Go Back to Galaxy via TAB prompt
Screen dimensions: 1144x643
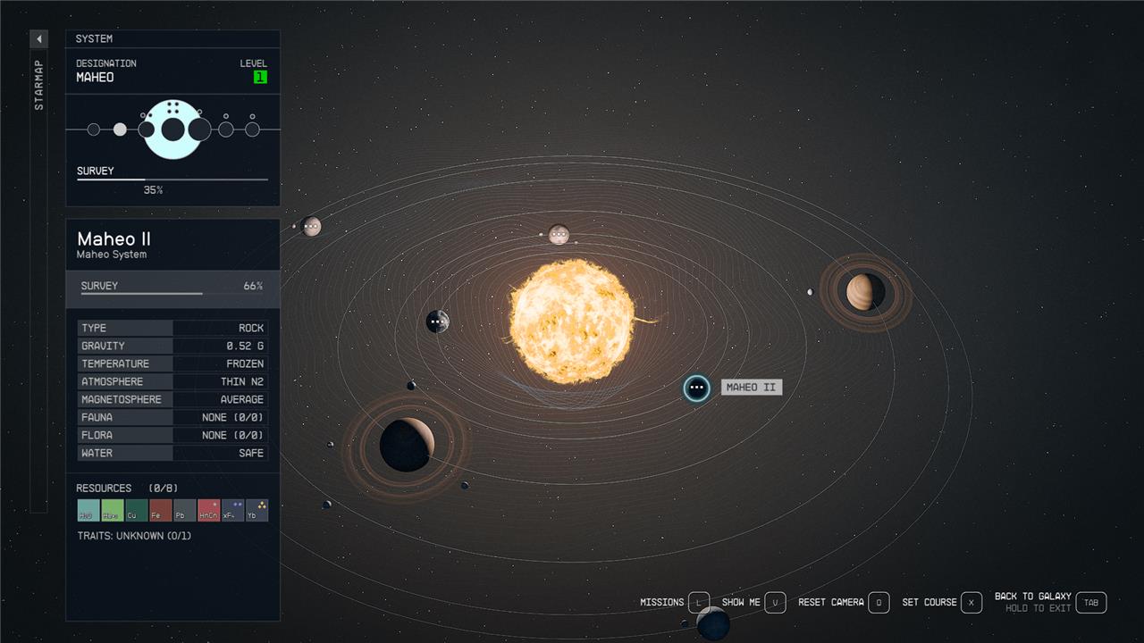tap(1090, 603)
